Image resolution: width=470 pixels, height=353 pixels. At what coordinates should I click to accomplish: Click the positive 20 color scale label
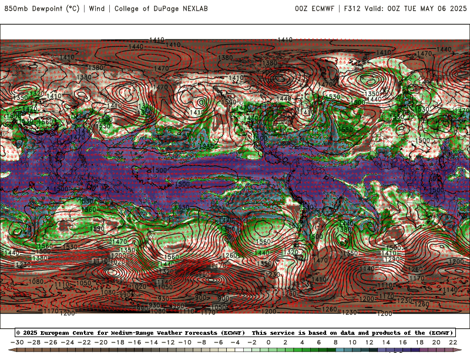pos(437,342)
